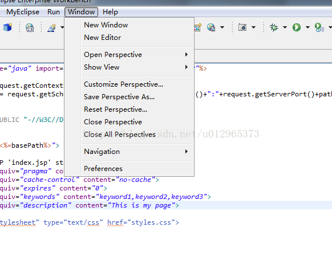Open dropdown arrow next to Debug bug
332x256 pixels.
[285, 27]
